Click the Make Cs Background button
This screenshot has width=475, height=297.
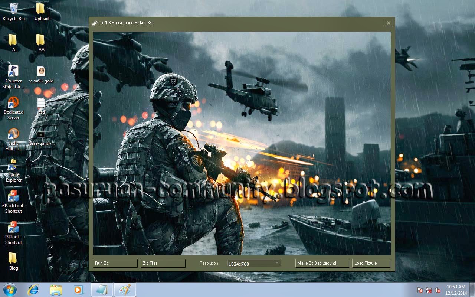(322, 263)
